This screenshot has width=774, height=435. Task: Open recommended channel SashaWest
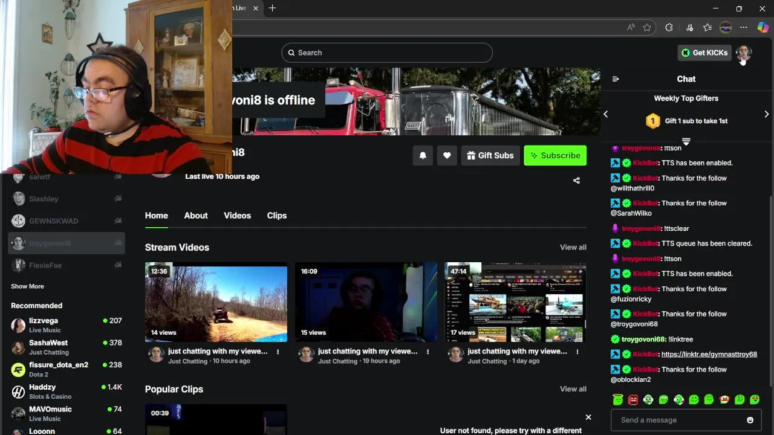tap(67, 347)
